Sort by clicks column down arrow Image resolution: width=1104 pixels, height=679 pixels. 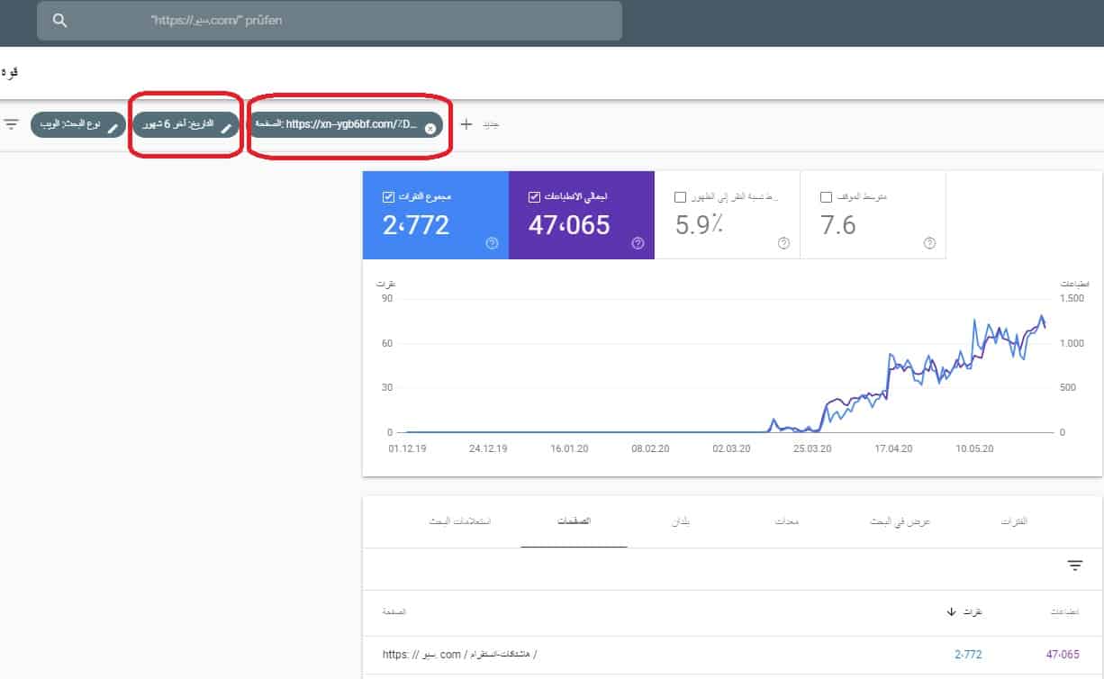(x=951, y=612)
